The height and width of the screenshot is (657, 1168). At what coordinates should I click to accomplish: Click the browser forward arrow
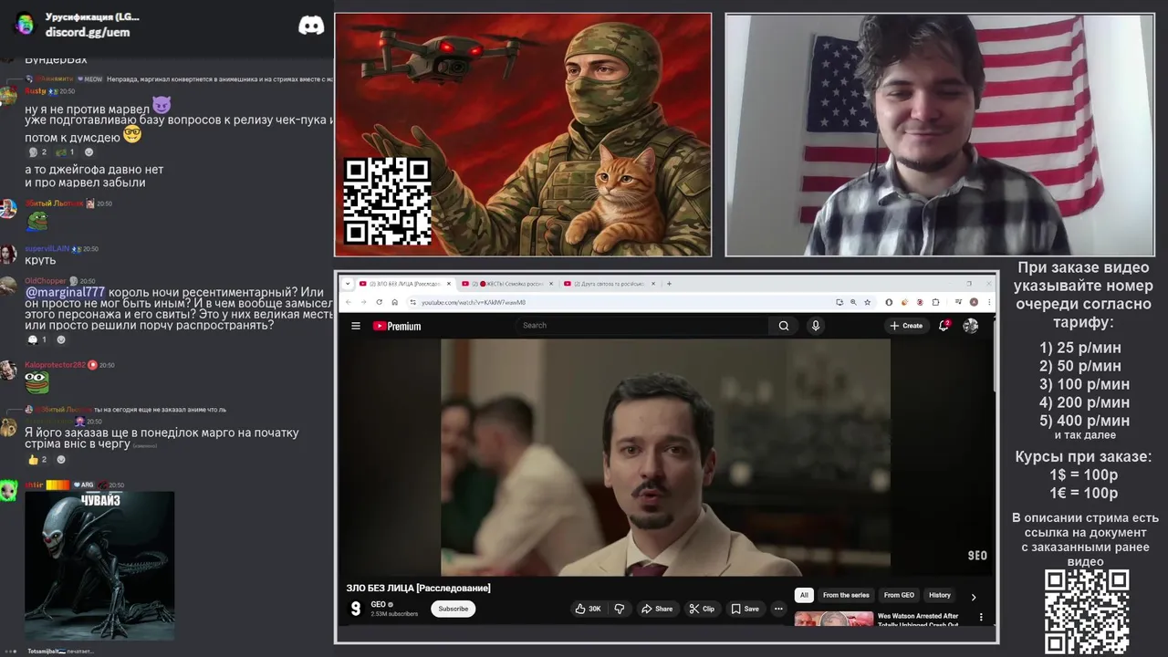pyautogui.click(x=363, y=302)
